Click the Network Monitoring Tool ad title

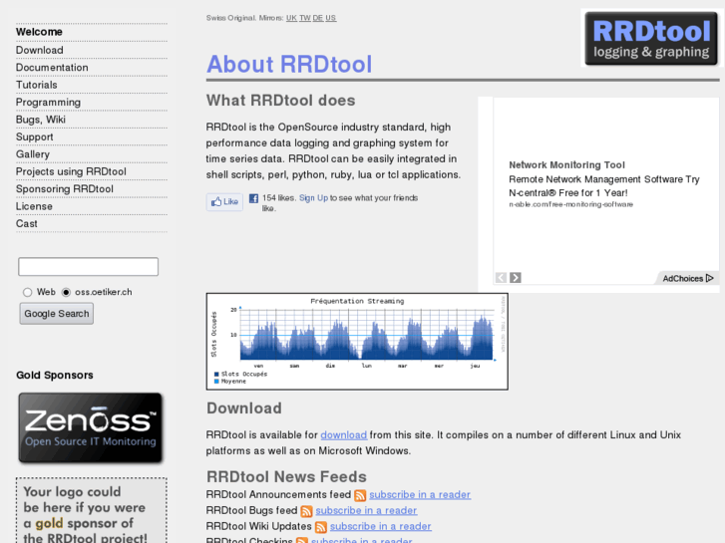[x=566, y=165]
